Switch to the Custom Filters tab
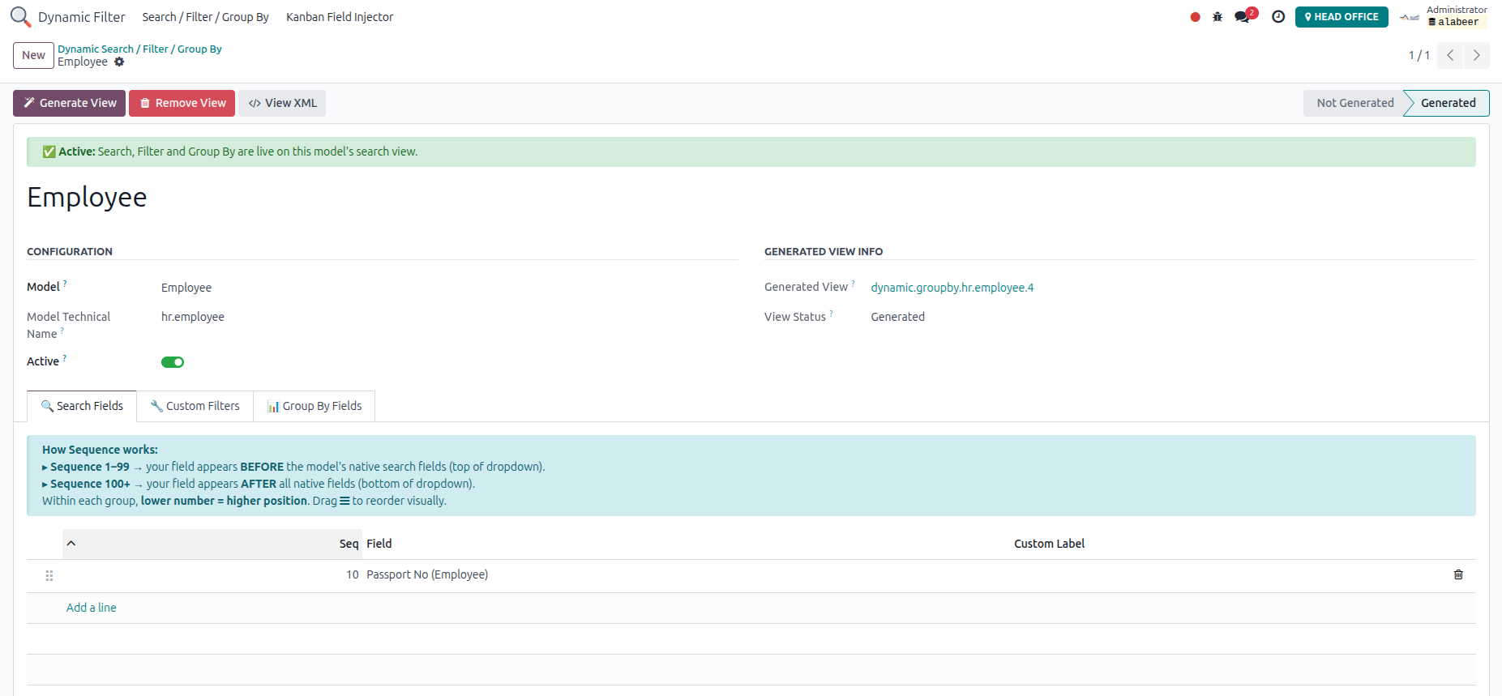 pos(195,406)
